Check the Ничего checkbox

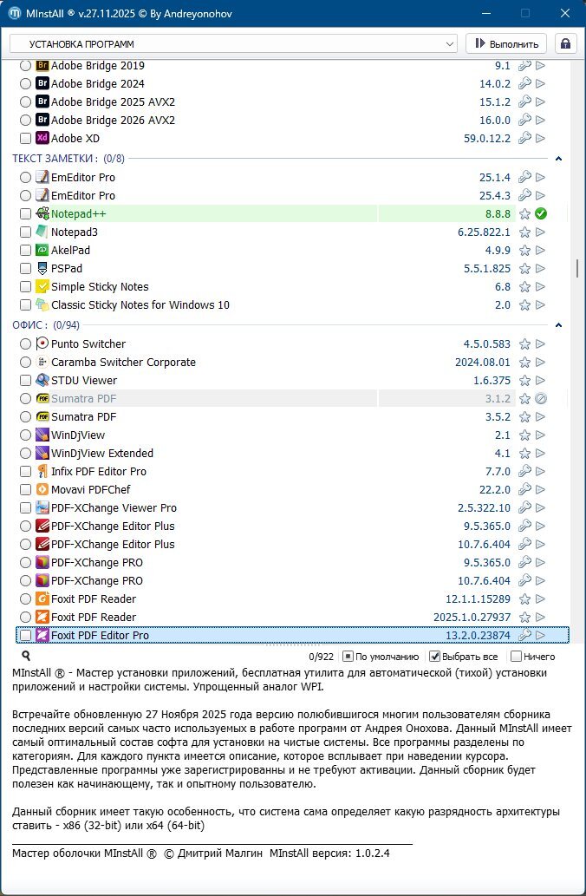coord(517,657)
